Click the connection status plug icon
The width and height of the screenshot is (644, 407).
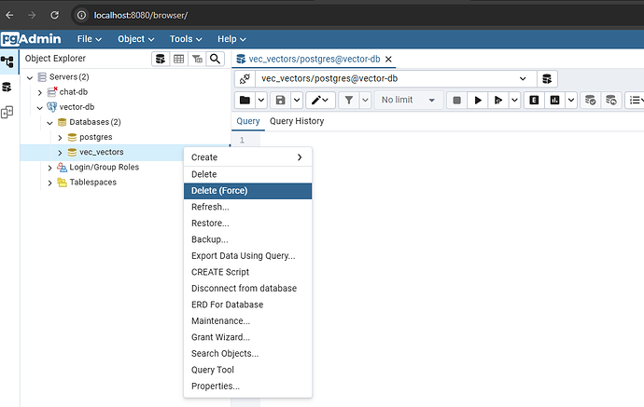(x=245, y=78)
